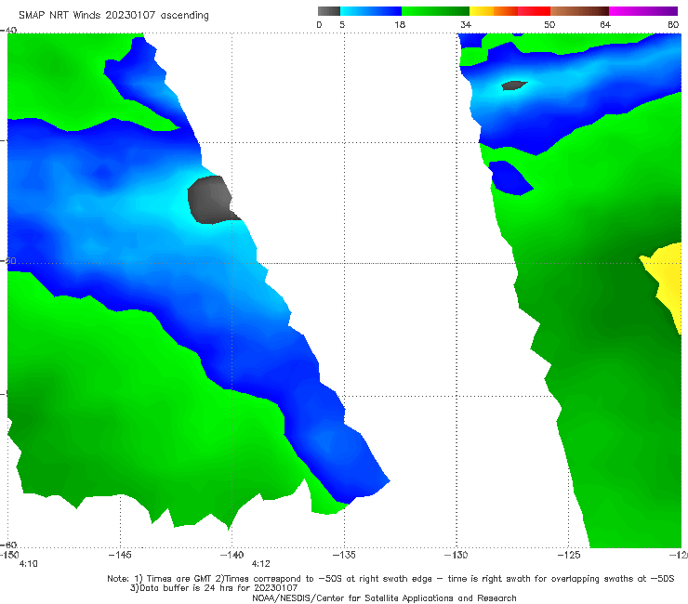Image resolution: width=688 pixels, height=604 pixels.
Task: Pick the cyan-to-blue segment of the color bar
Action: (371, 11)
